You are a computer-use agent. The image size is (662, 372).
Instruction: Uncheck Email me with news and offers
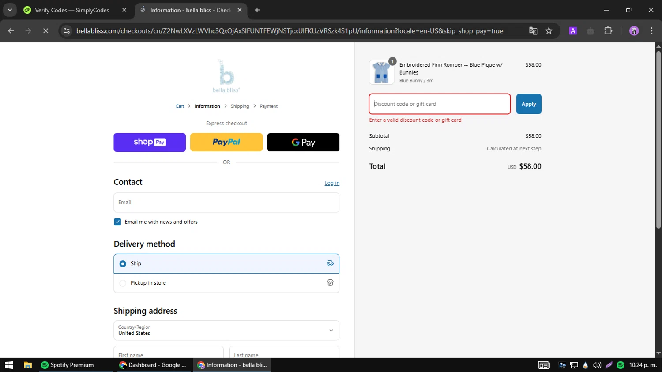pyautogui.click(x=117, y=222)
